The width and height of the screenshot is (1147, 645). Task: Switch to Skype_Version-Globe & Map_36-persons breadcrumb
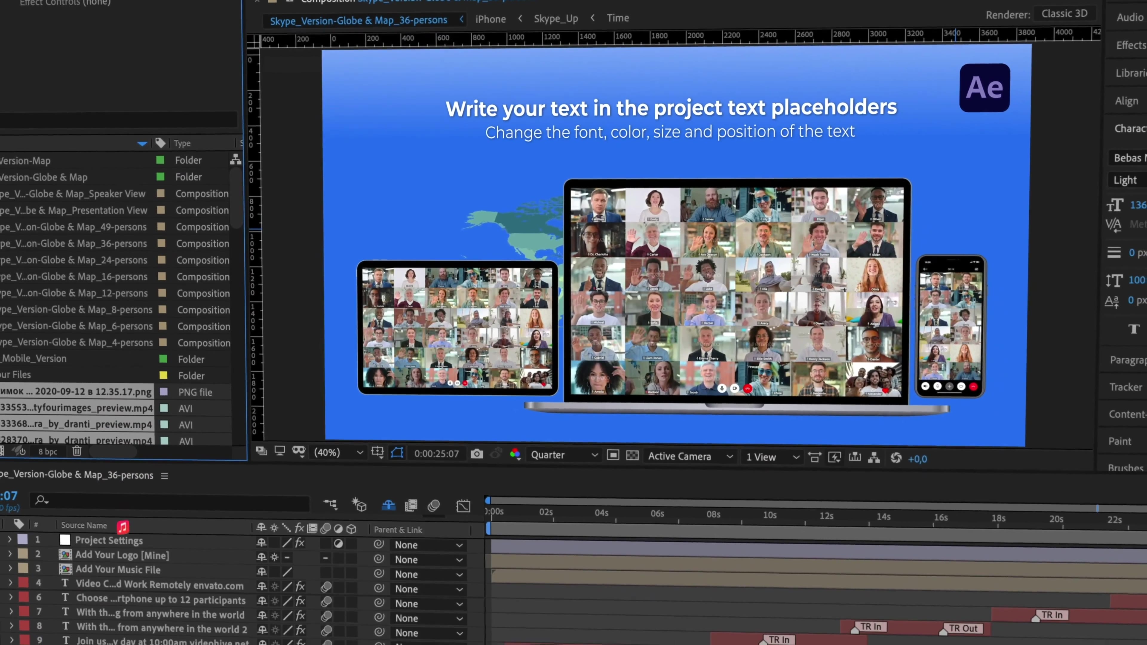(x=358, y=21)
